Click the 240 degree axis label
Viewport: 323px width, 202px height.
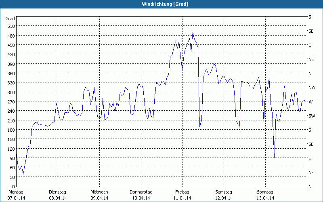(11, 111)
